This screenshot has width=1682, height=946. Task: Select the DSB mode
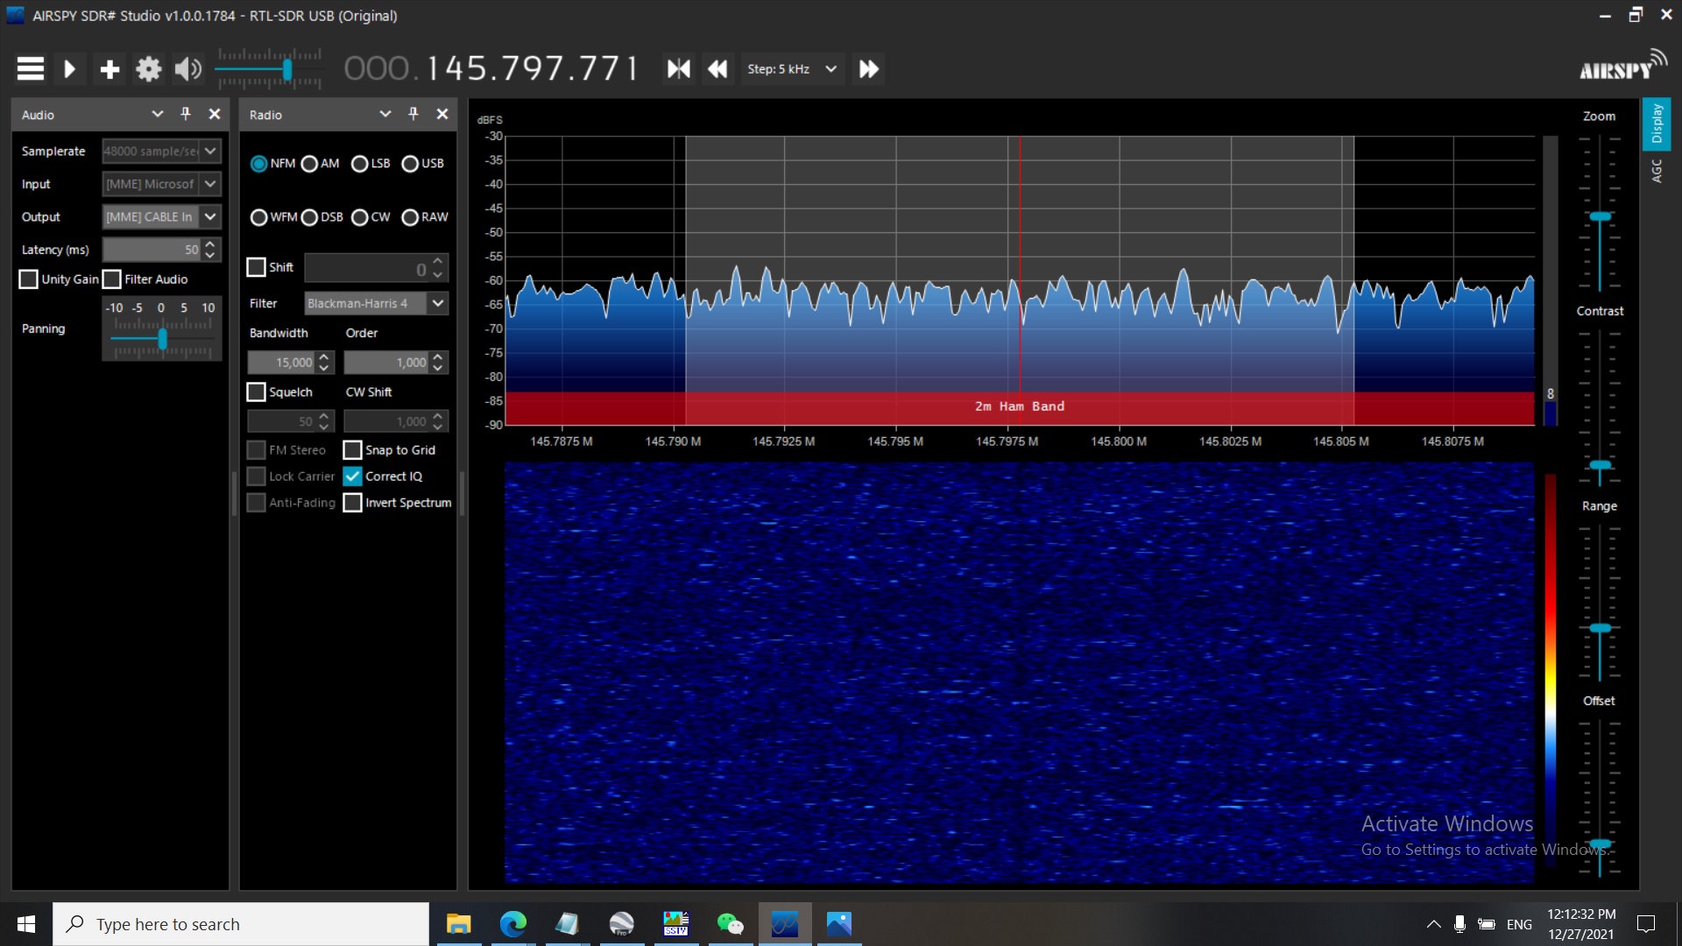(309, 217)
